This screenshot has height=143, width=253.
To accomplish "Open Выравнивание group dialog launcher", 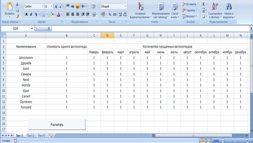I will (97, 22).
